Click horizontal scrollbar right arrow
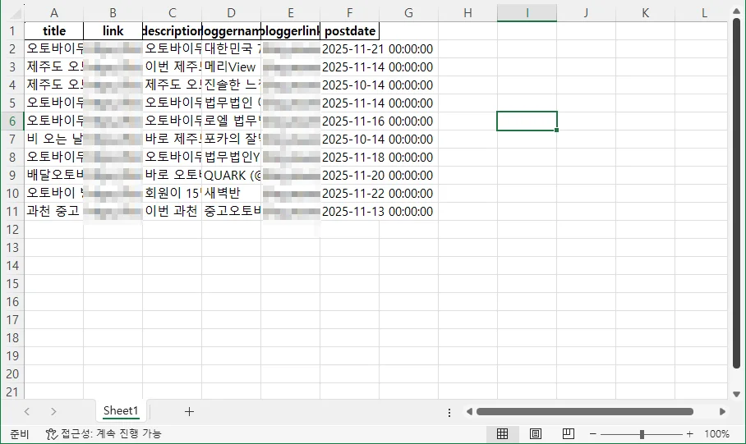746x444 pixels. tap(722, 412)
